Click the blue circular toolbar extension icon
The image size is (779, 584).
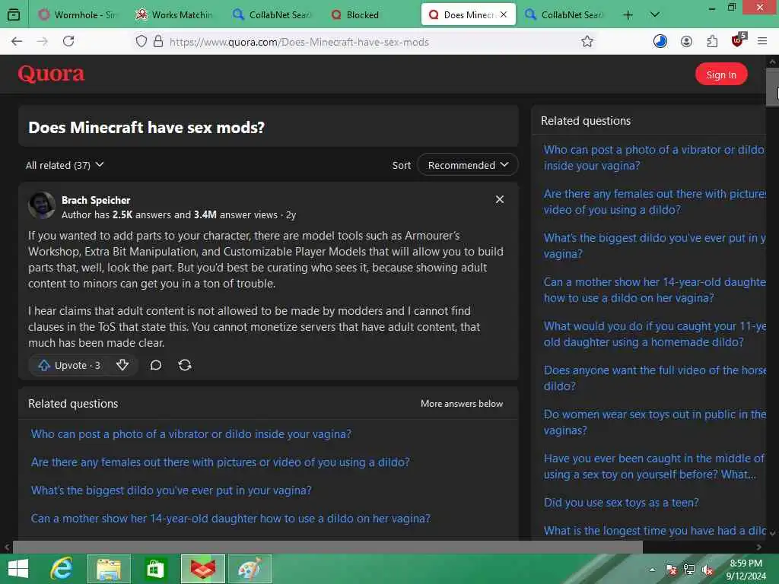[x=660, y=41]
